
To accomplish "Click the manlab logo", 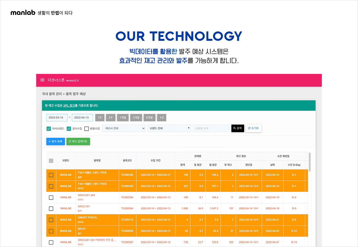I will click(x=23, y=13).
